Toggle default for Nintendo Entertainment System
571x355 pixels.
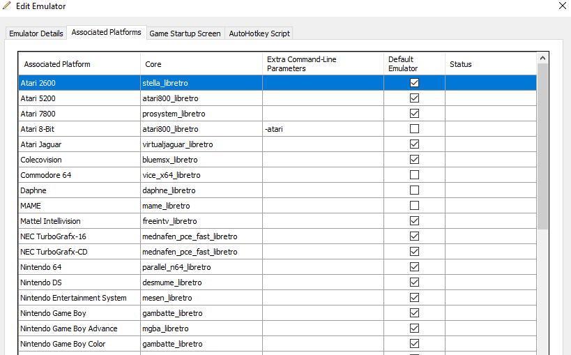point(414,297)
